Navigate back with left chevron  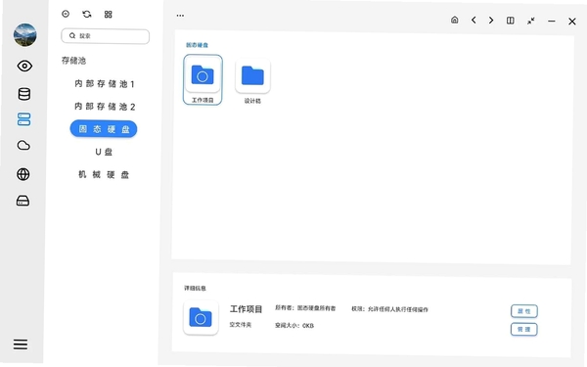click(474, 20)
